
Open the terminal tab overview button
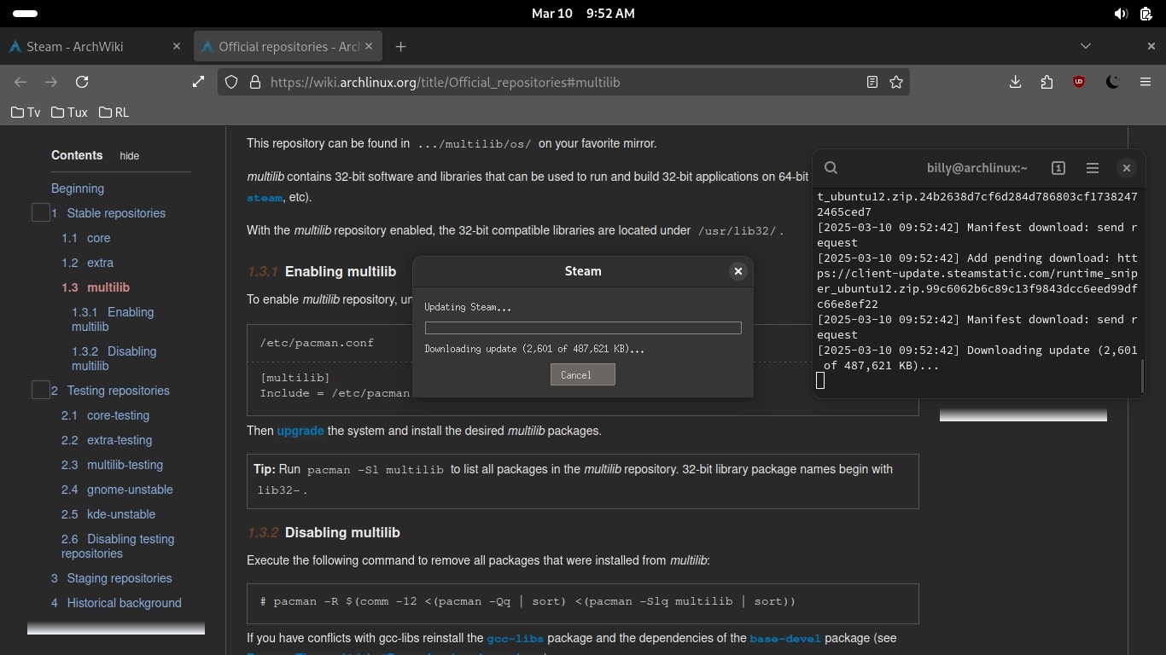coord(1058,168)
